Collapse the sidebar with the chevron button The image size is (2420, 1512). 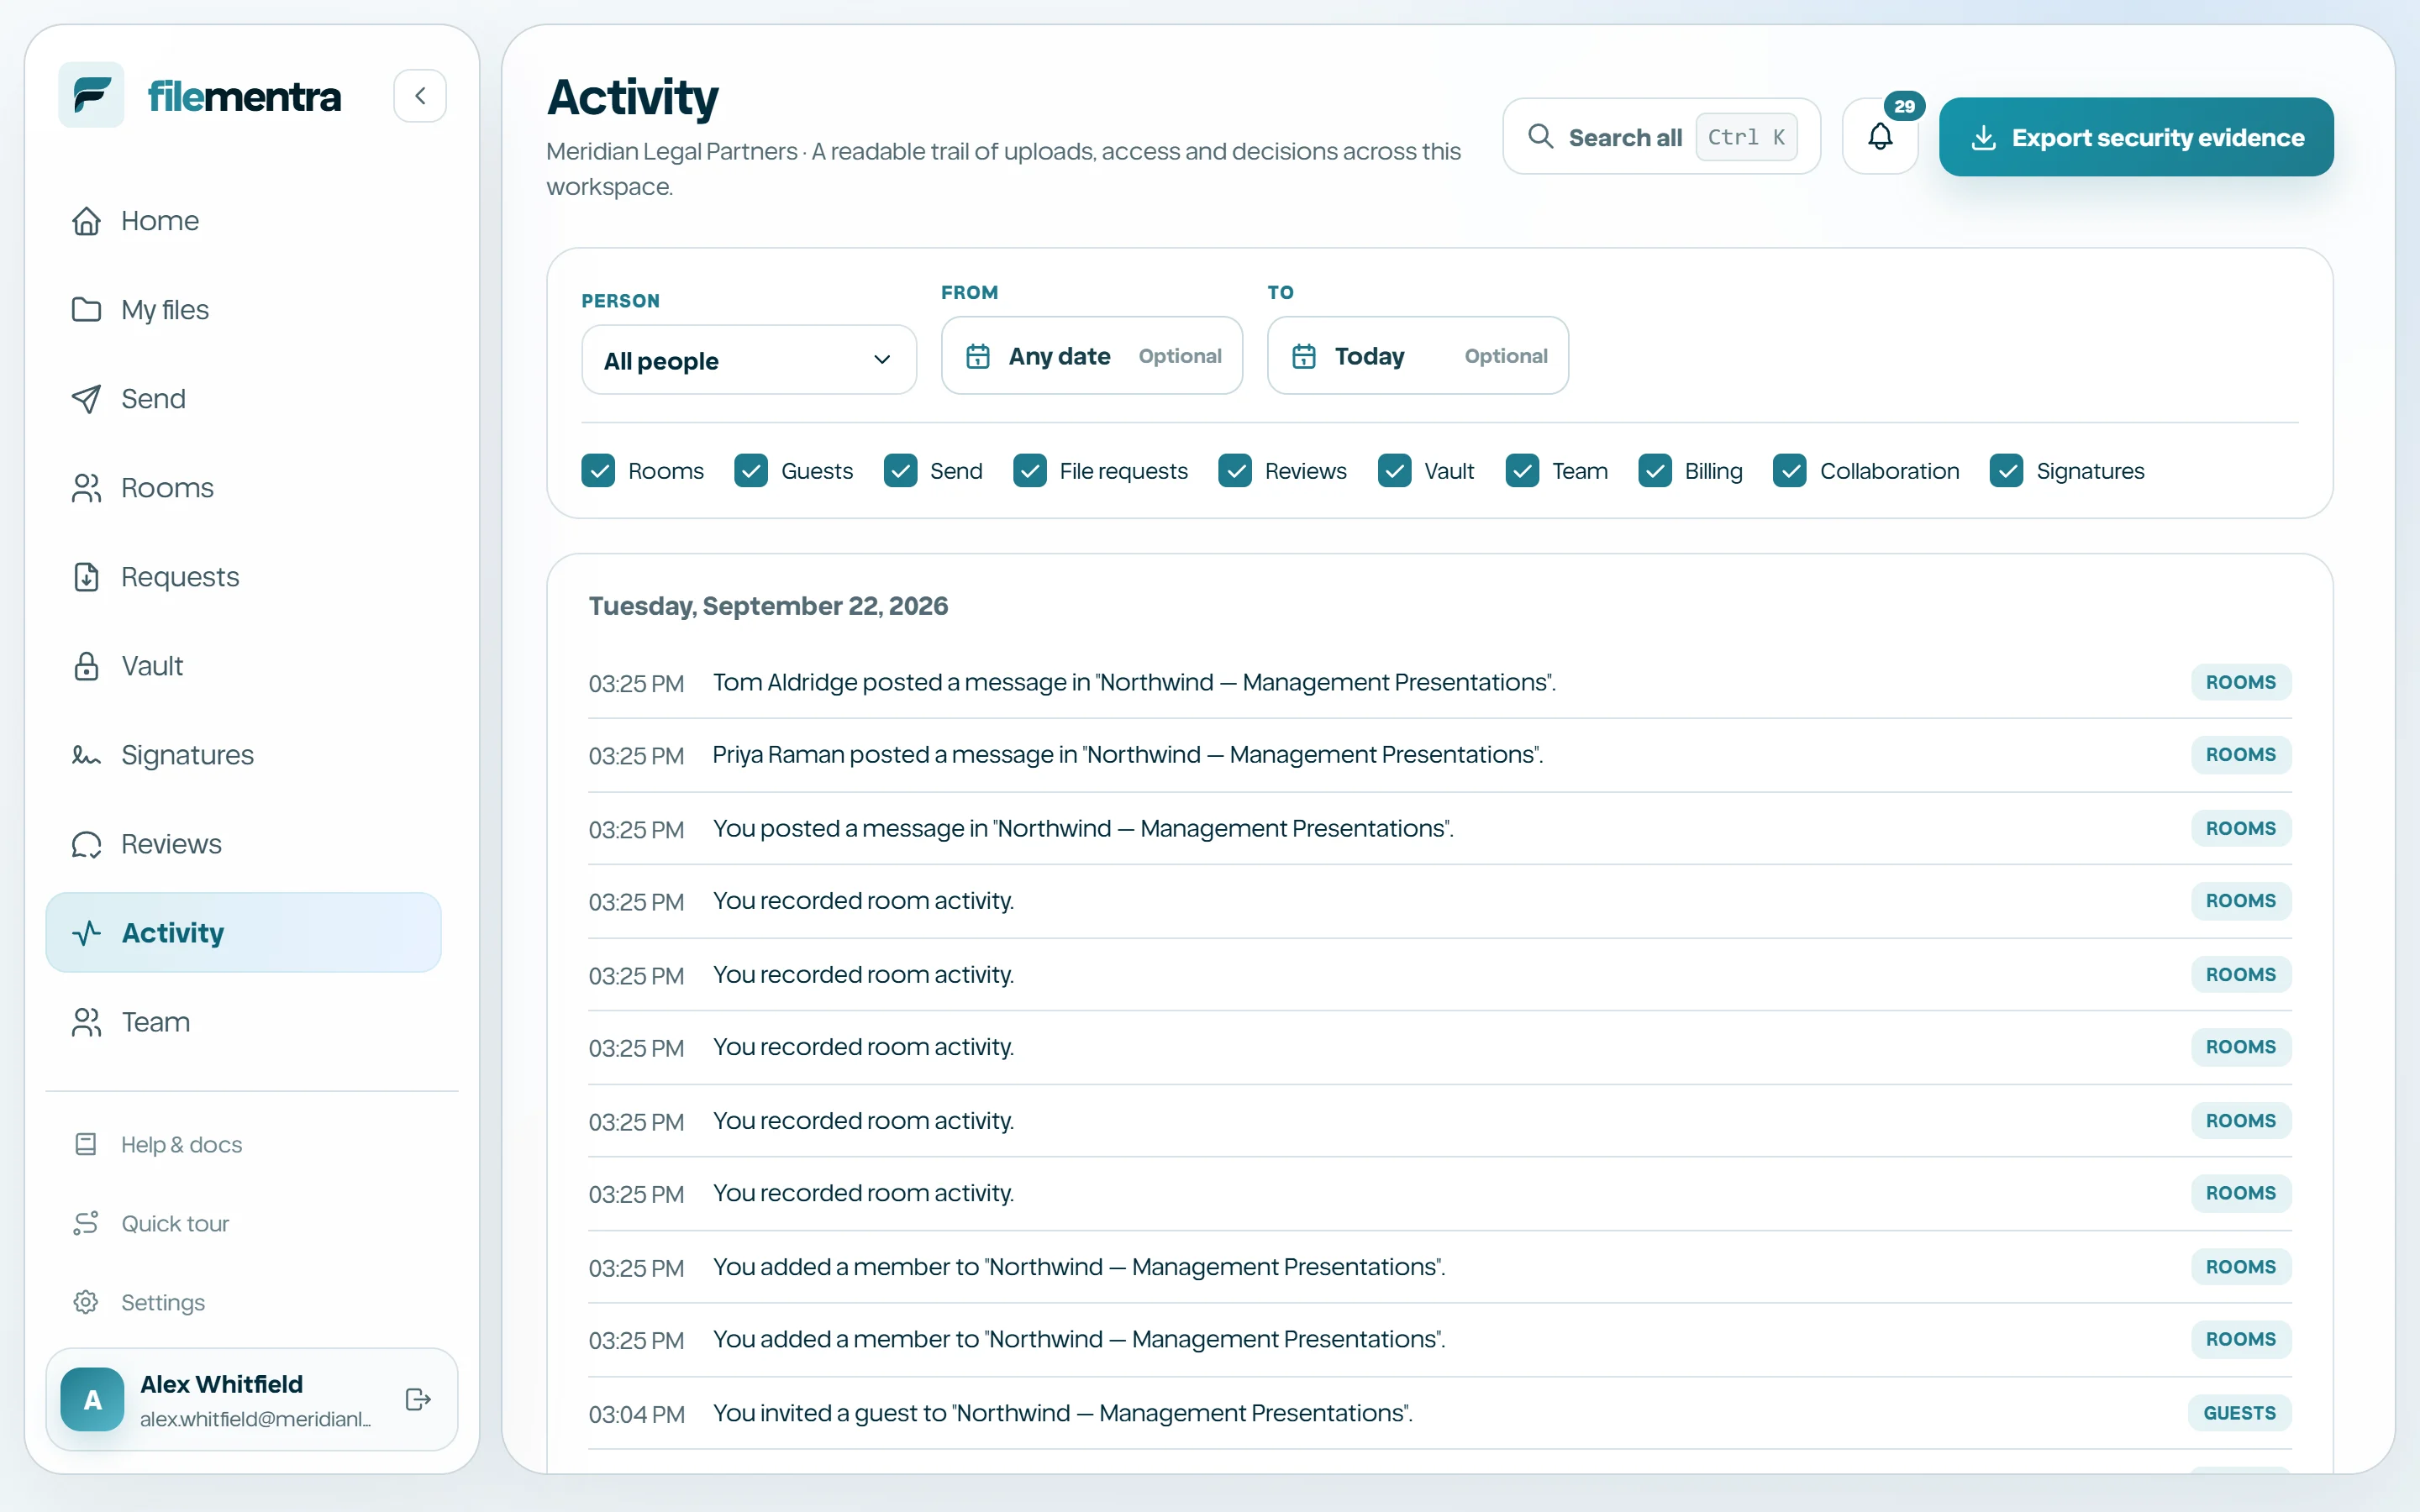pos(420,96)
